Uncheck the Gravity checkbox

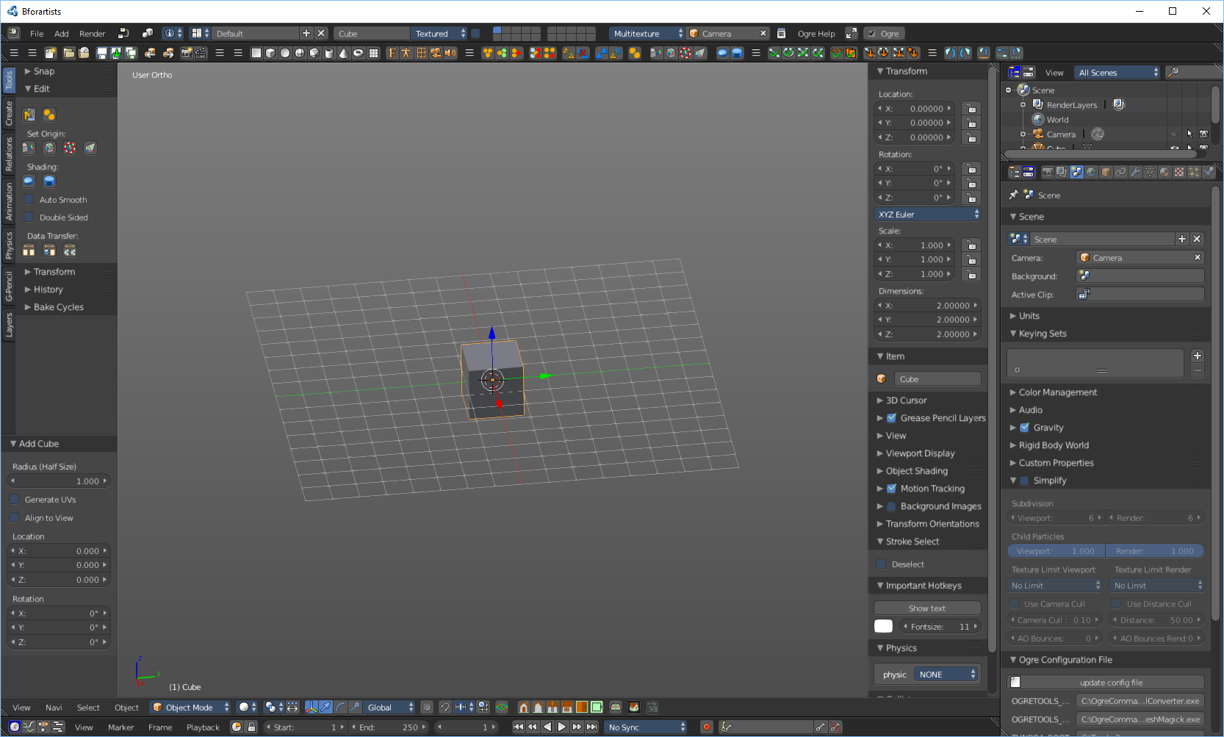click(1025, 428)
